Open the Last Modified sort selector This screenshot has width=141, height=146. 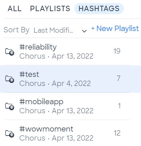point(60,30)
